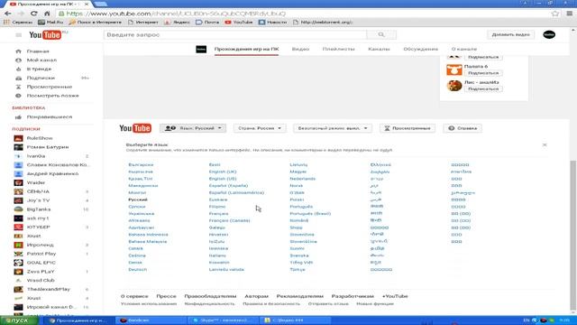
Task: Choose the Polski language
Action: coord(297,200)
